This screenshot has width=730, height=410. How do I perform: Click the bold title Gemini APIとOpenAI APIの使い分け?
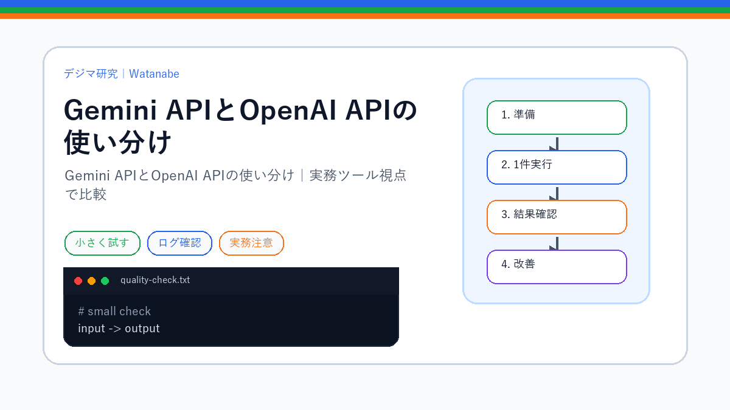pyautogui.click(x=241, y=126)
